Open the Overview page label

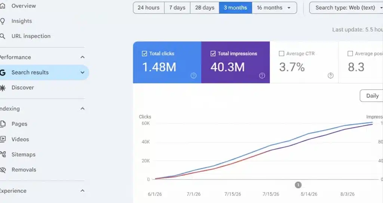click(x=24, y=6)
